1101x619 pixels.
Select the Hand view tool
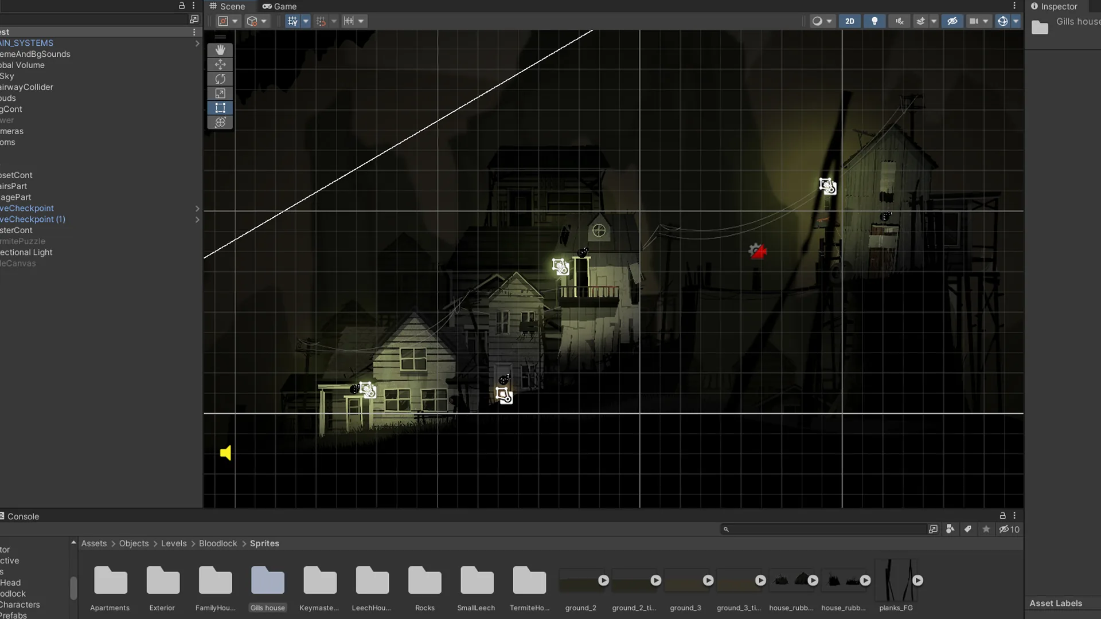coord(220,50)
